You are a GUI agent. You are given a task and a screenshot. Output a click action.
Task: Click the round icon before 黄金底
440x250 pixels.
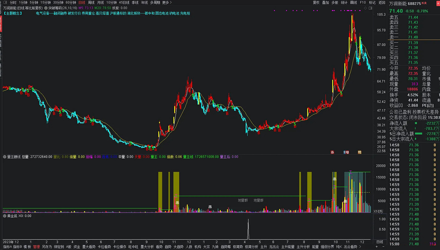pos(5,216)
